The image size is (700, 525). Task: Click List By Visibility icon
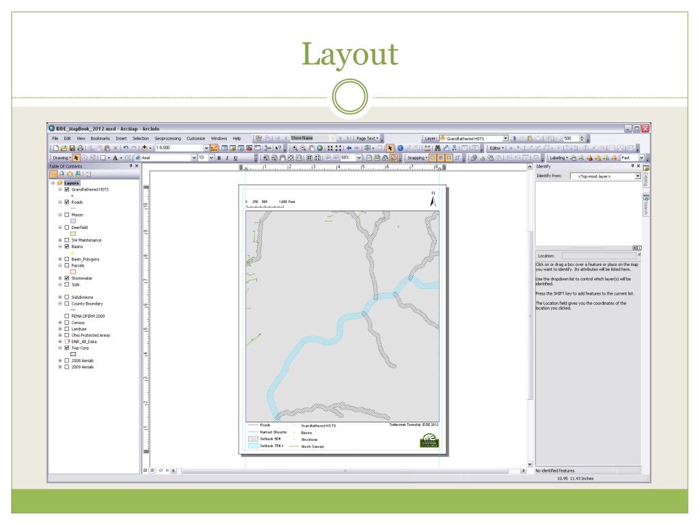coord(70,174)
